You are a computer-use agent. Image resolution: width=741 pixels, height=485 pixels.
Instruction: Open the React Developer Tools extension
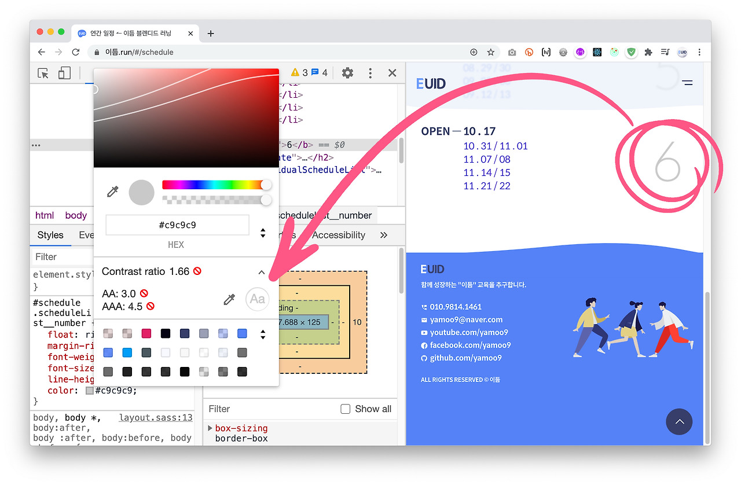click(597, 52)
